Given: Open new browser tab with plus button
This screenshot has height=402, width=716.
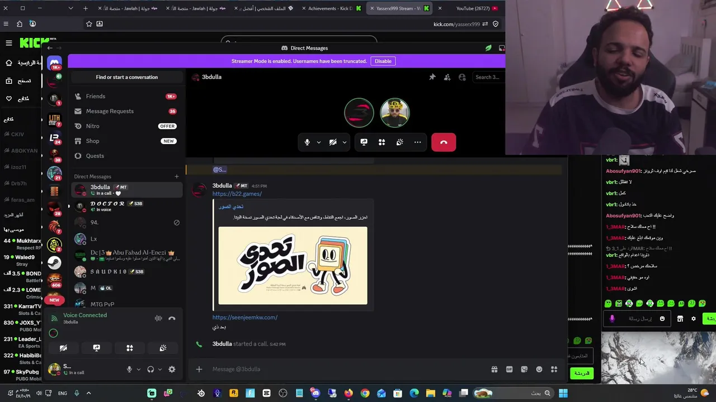Looking at the screenshot, I should [x=86, y=8].
